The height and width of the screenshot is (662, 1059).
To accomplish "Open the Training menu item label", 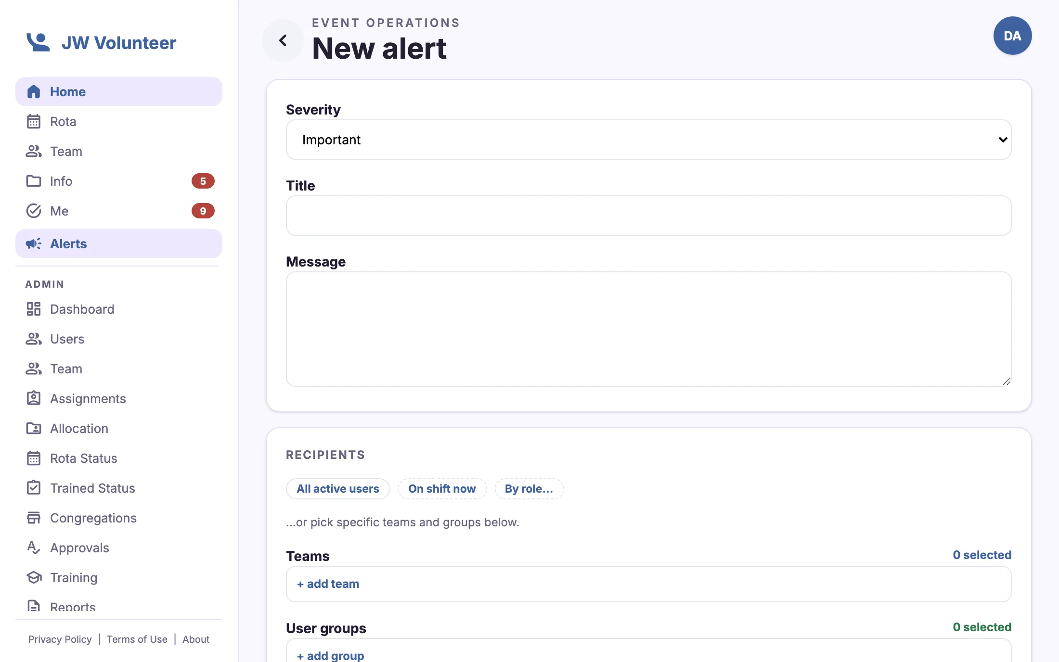I will pyautogui.click(x=74, y=577).
